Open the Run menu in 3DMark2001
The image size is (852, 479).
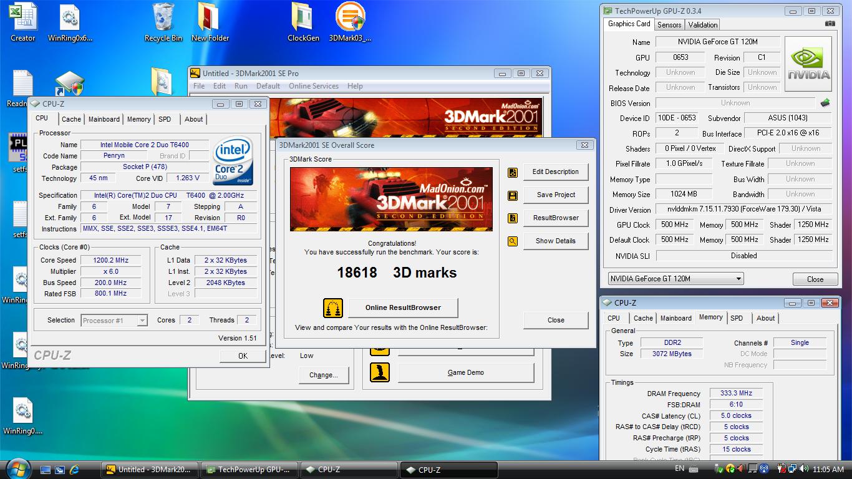241,86
